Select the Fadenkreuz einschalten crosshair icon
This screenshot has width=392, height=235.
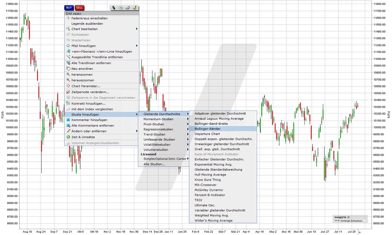point(68,18)
